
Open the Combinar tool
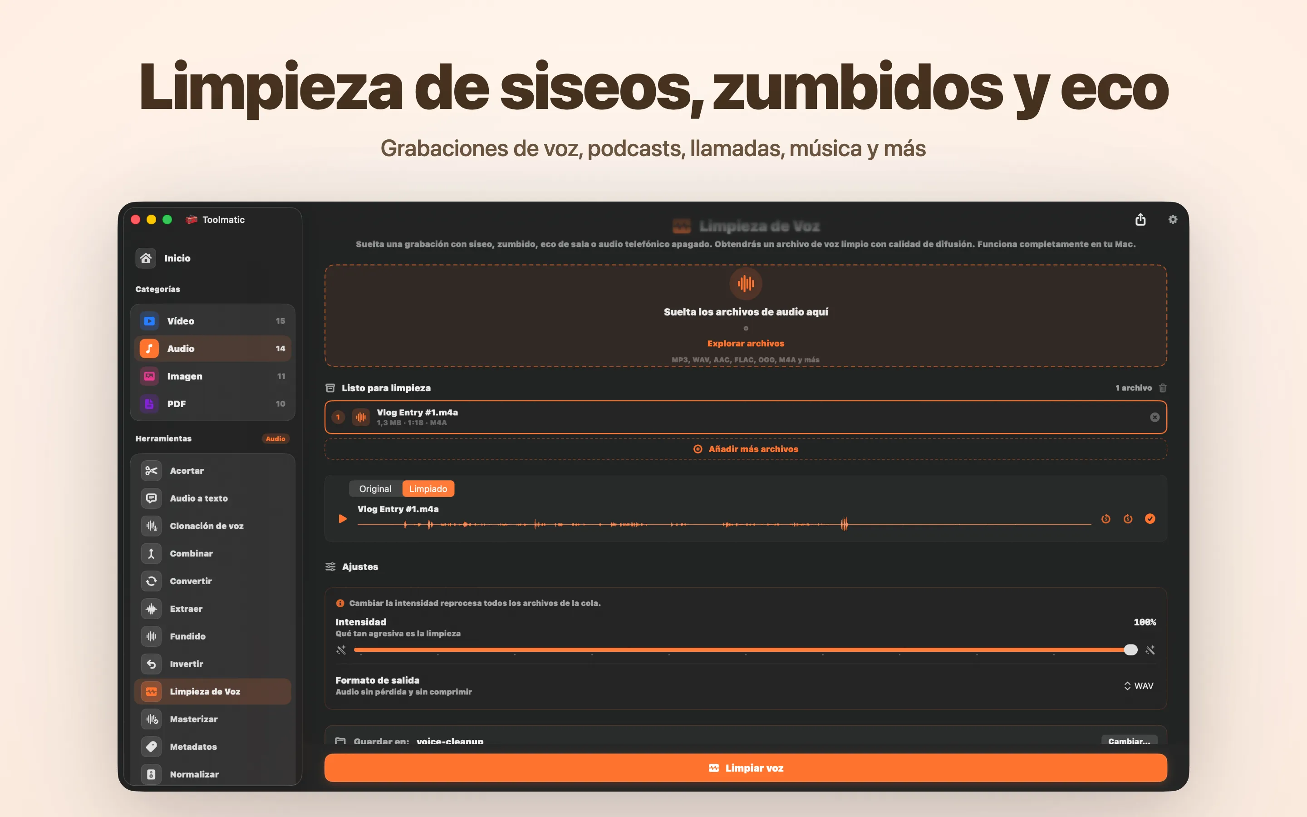click(x=212, y=553)
